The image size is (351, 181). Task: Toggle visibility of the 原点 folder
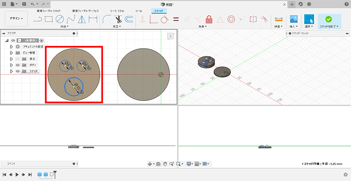pos(18,59)
